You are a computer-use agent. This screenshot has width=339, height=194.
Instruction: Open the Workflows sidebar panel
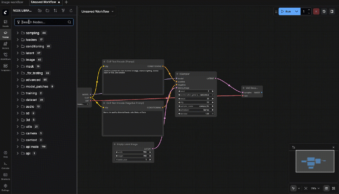6,56
